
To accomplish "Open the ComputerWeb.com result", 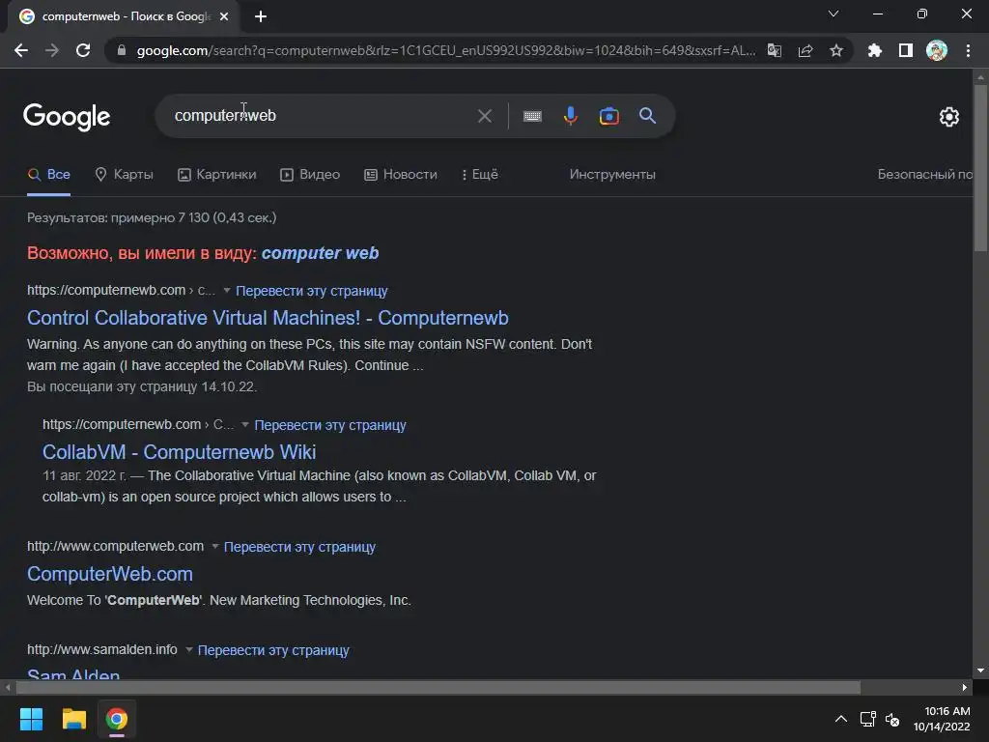I will click(x=110, y=574).
